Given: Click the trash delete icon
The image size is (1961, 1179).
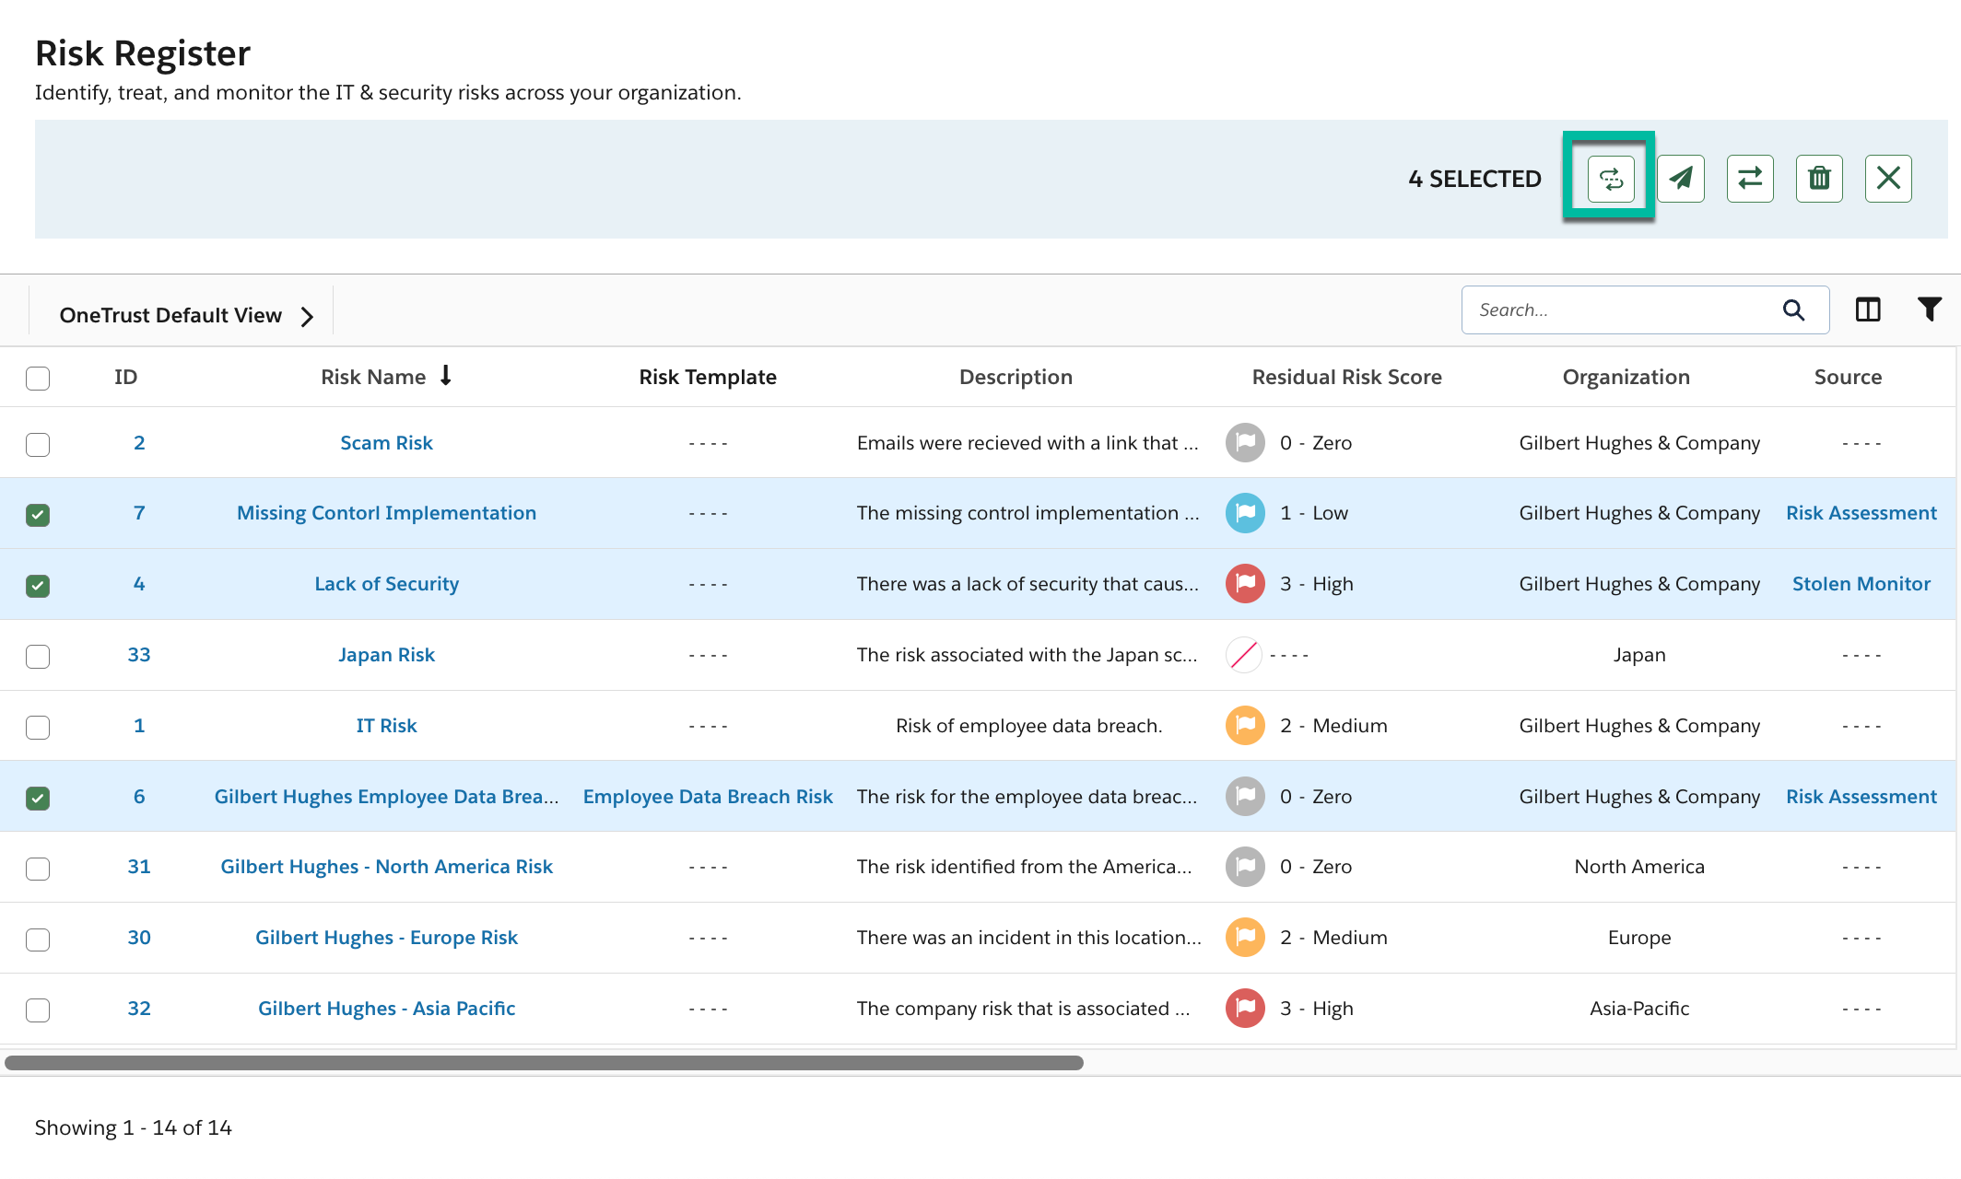Looking at the screenshot, I should (1819, 178).
